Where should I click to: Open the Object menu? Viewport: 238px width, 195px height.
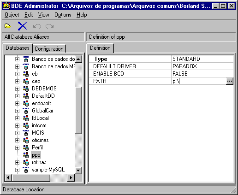pyautogui.click(x=12, y=15)
